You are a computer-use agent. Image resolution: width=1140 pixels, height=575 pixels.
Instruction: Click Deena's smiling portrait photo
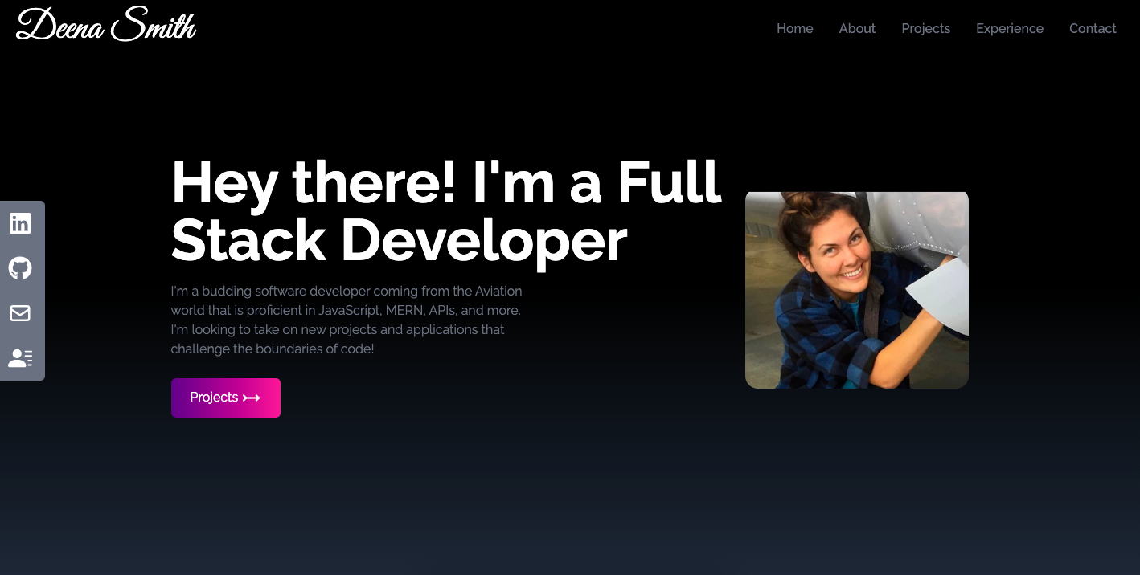857,290
